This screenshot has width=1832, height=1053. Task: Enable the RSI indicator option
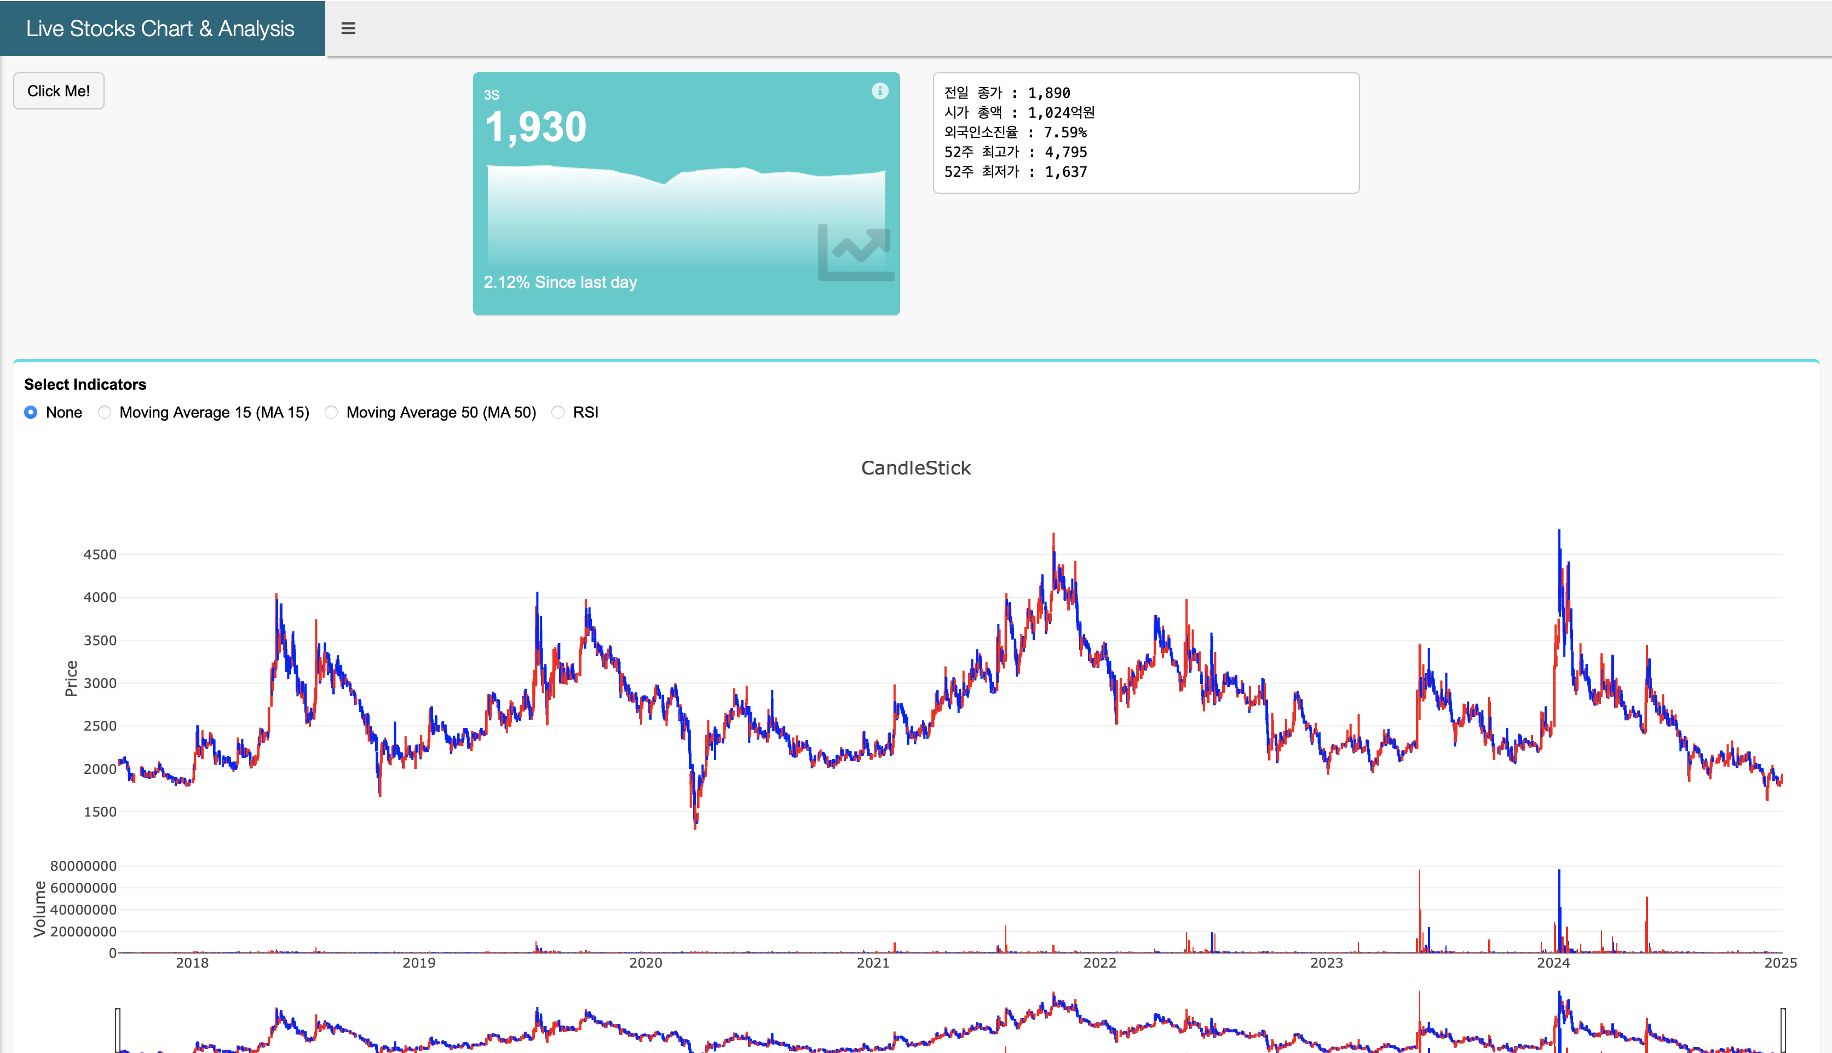pyautogui.click(x=558, y=412)
